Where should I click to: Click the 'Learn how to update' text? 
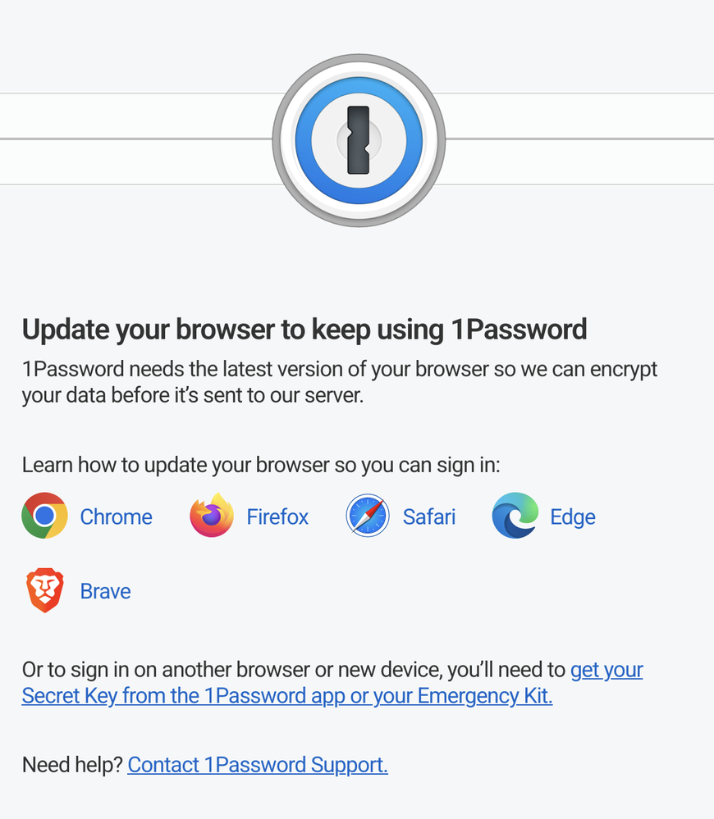click(x=261, y=464)
